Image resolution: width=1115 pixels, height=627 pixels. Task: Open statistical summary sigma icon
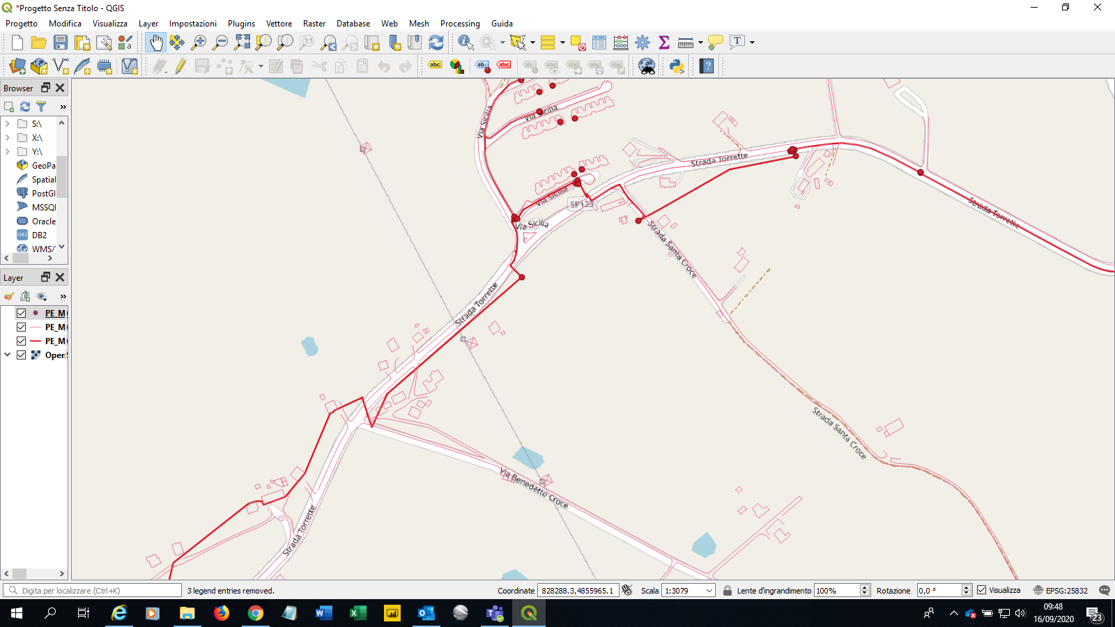point(663,42)
